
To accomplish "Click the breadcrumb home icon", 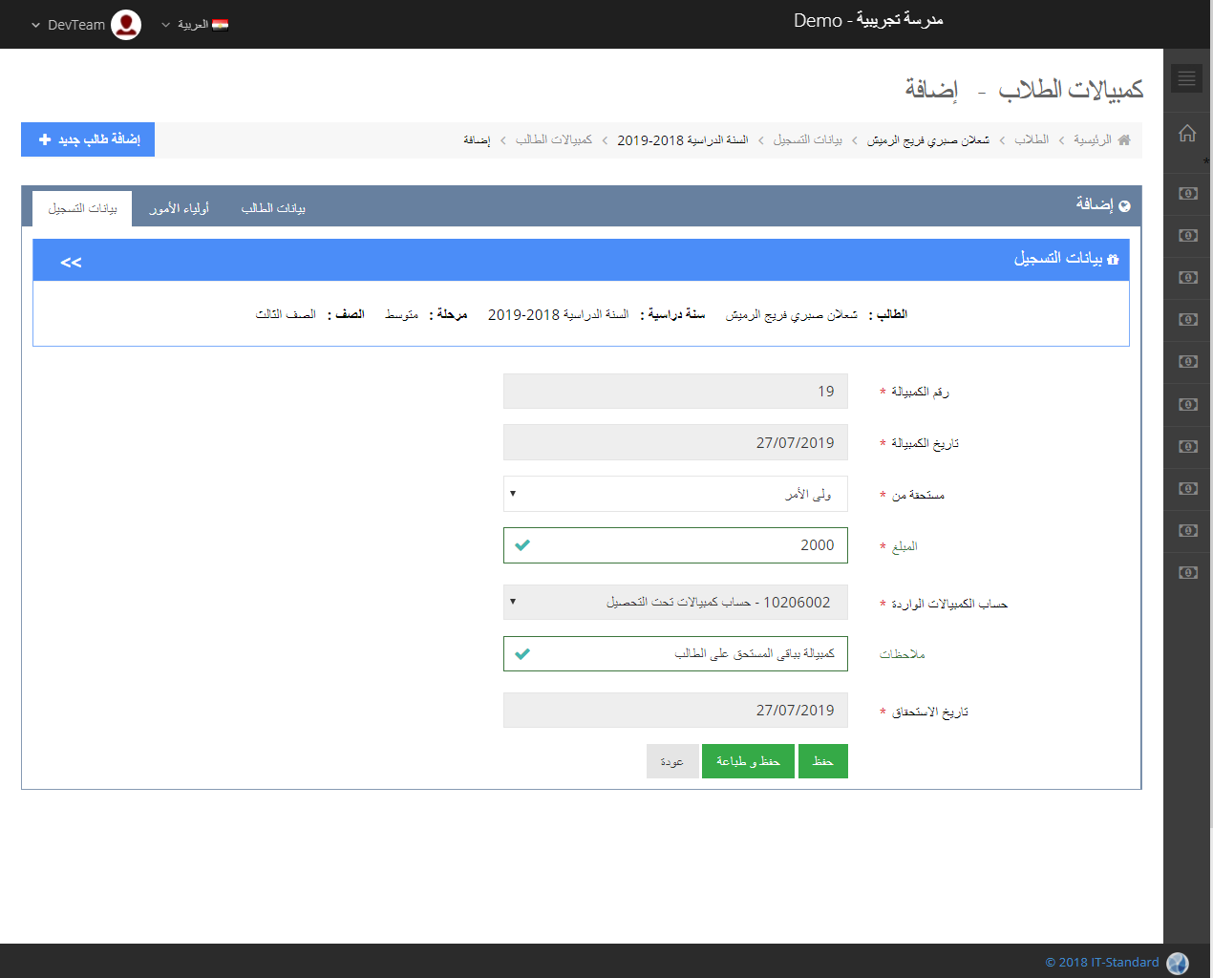I will (1124, 140).
